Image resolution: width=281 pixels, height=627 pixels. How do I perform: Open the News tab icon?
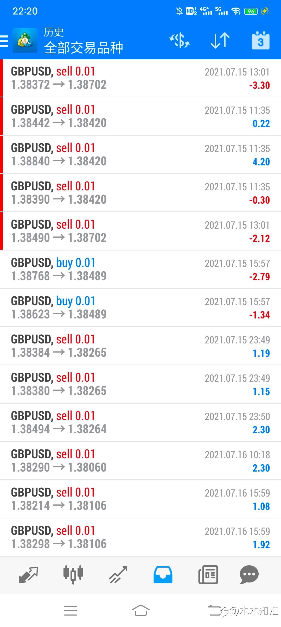click(208, 574)
